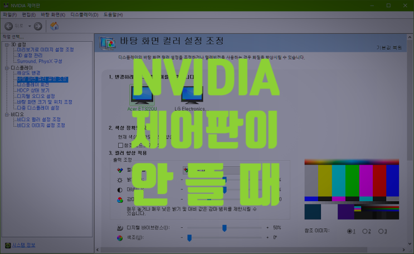
Task: Select 디스플레이 회전 item
Action: [x=33, y=84]
